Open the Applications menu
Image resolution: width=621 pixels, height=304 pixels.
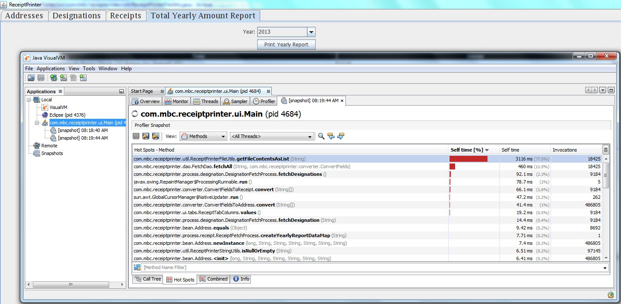[x=51, y=69]
